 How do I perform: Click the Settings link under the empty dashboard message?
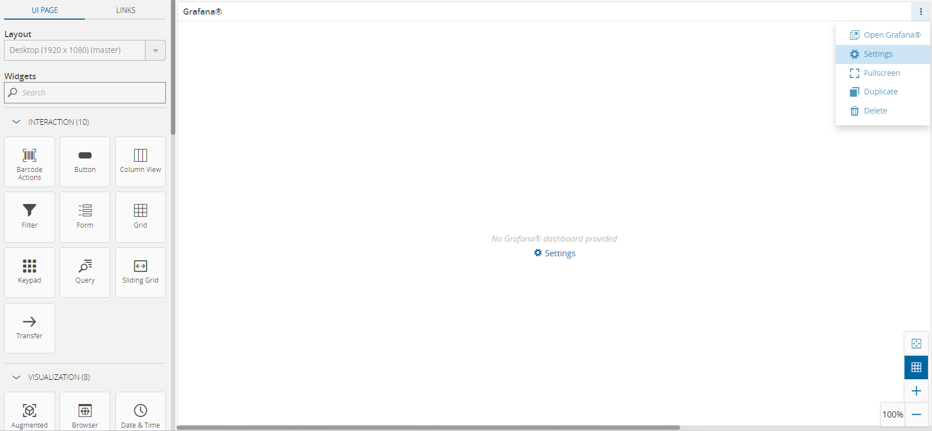click(555, 253)
